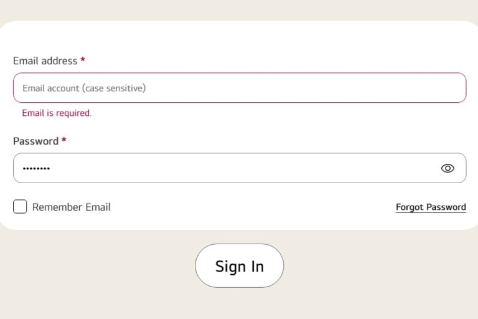Click the red asterisk beside Password
The width and height of the screenshot is (478, 319).
pyautogui.click(x=64, y=141)
